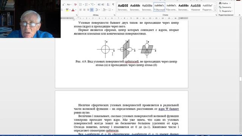Apply yellow text highlight color
Screen dimensions: 242x136
[67, 10]
